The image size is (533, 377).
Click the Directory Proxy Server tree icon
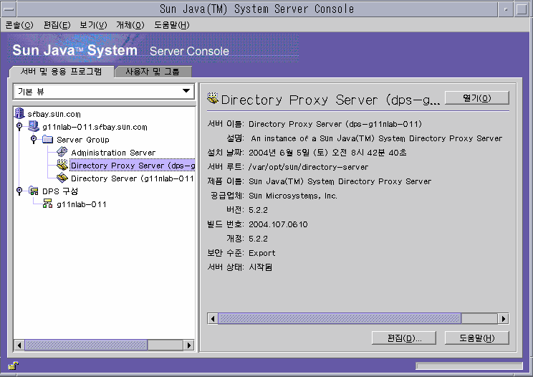click(x=62, y=166)
